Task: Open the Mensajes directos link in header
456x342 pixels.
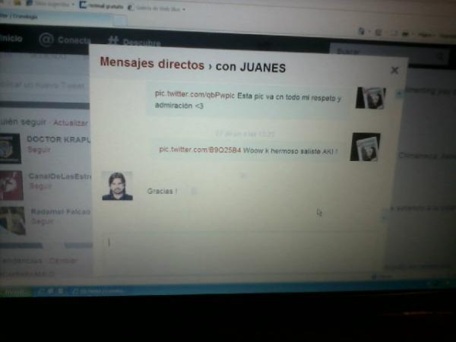Action: pos(152,63)
